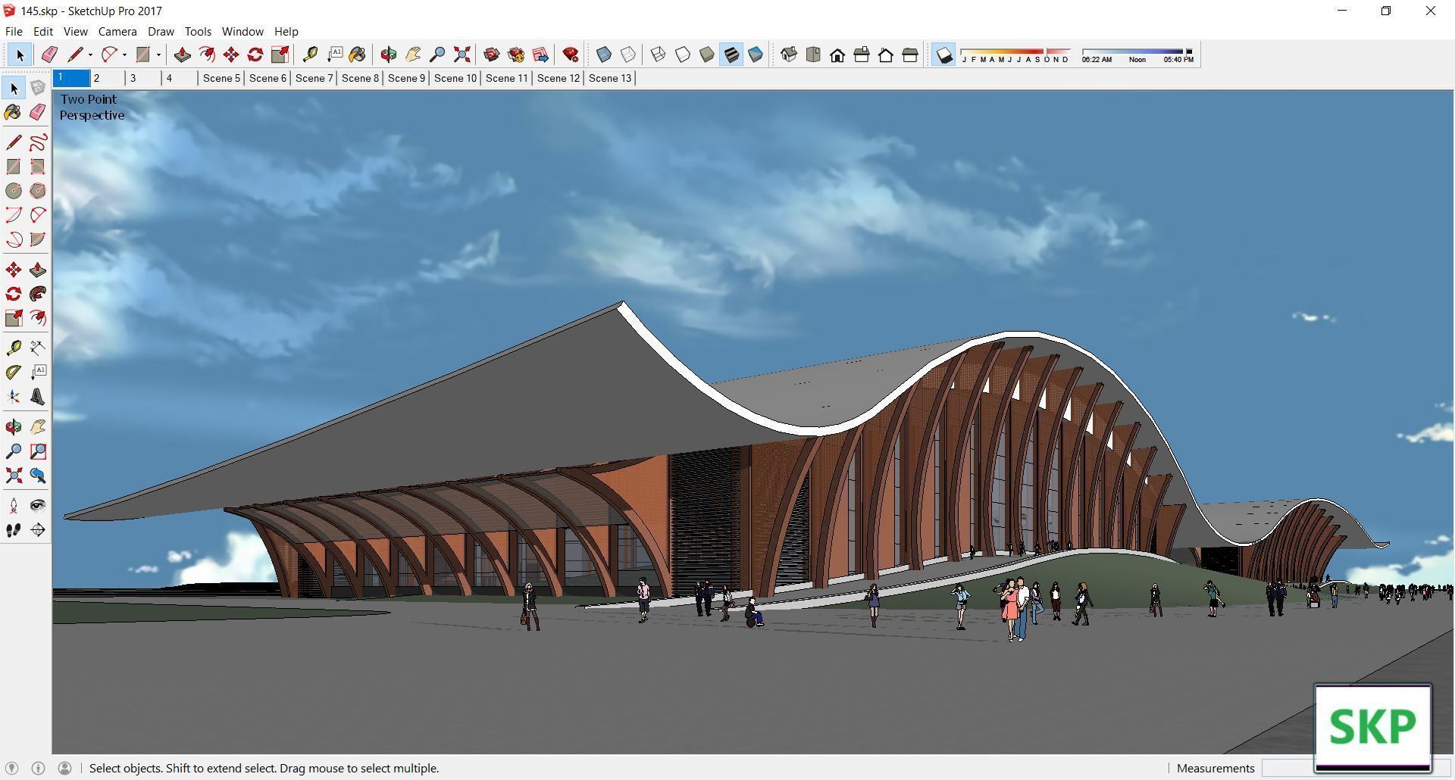Viewport: 1455px width, 780px height.
Task: Toggle the Show/Hide Shadows button
Action: [x=943, y=55]
